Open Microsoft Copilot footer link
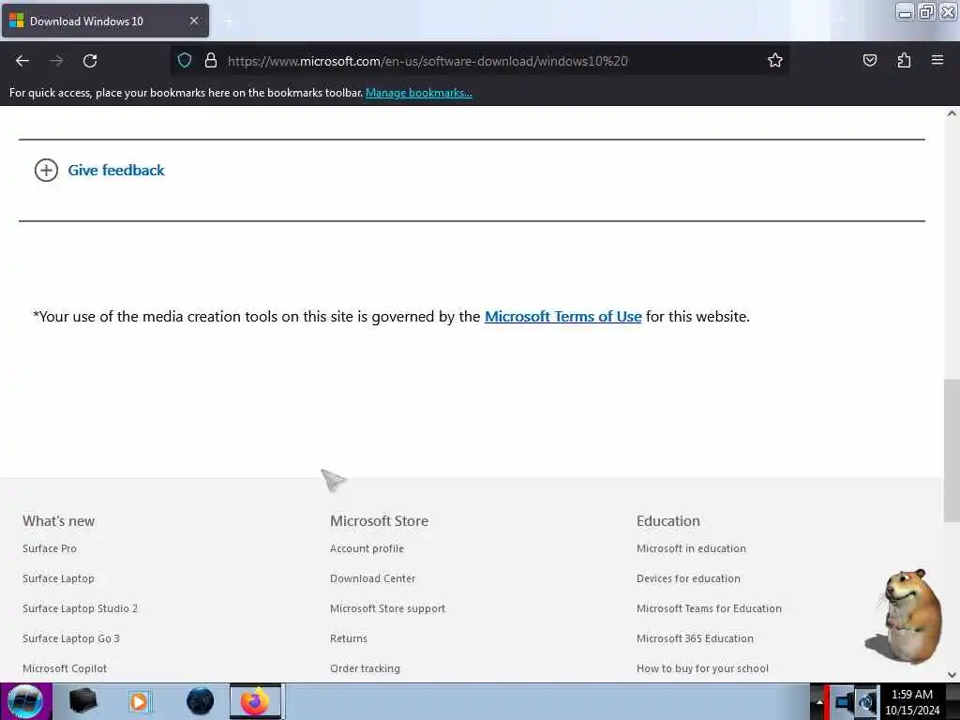 (x=65, y=668)
